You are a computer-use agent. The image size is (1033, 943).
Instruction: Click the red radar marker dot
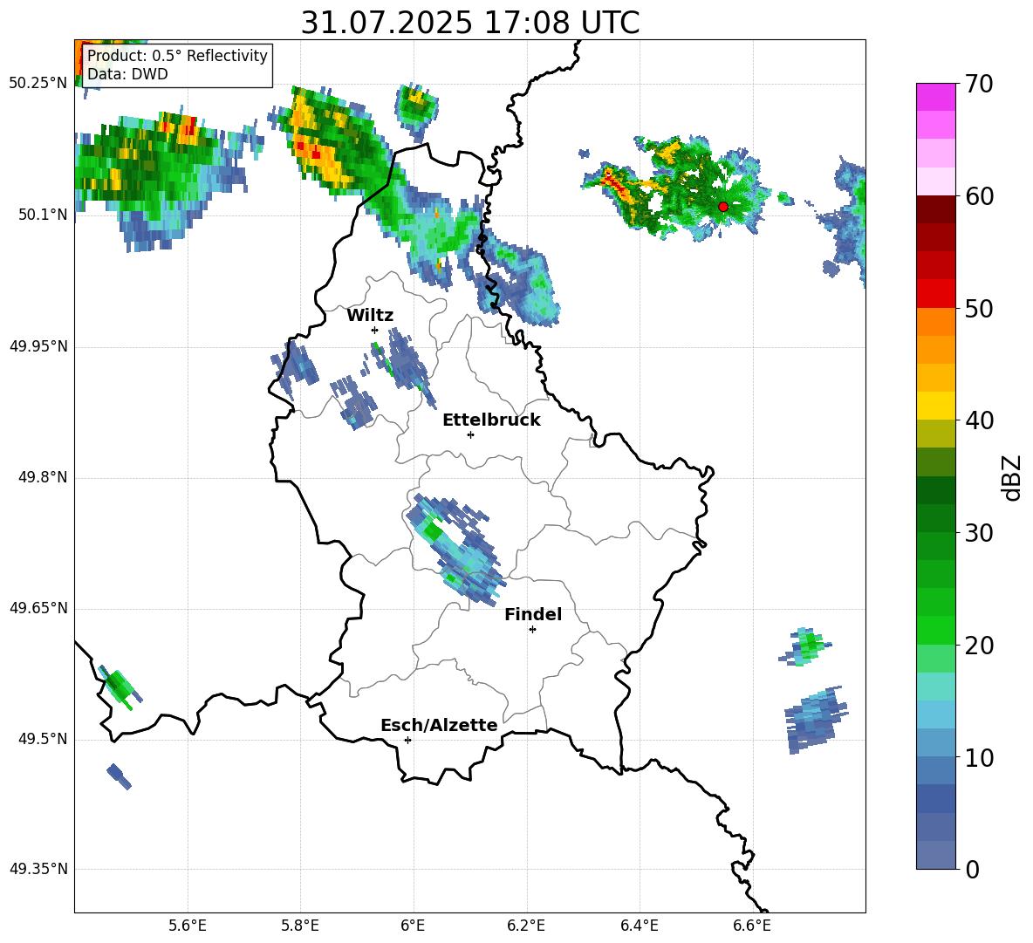point(722,206)
